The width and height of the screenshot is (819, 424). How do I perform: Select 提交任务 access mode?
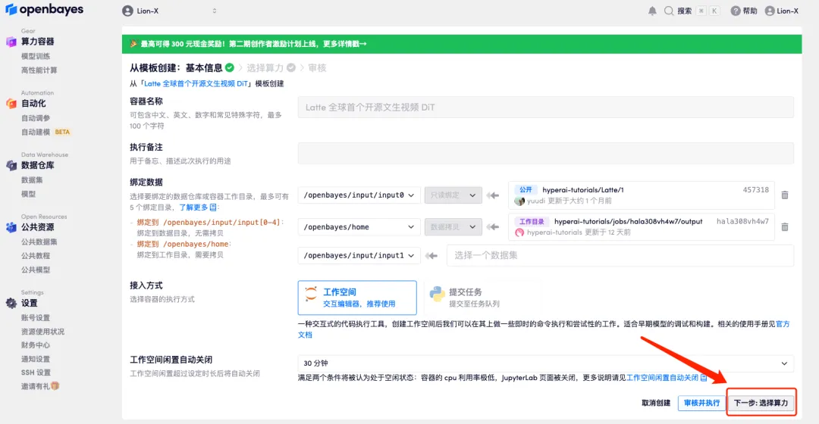465,298
